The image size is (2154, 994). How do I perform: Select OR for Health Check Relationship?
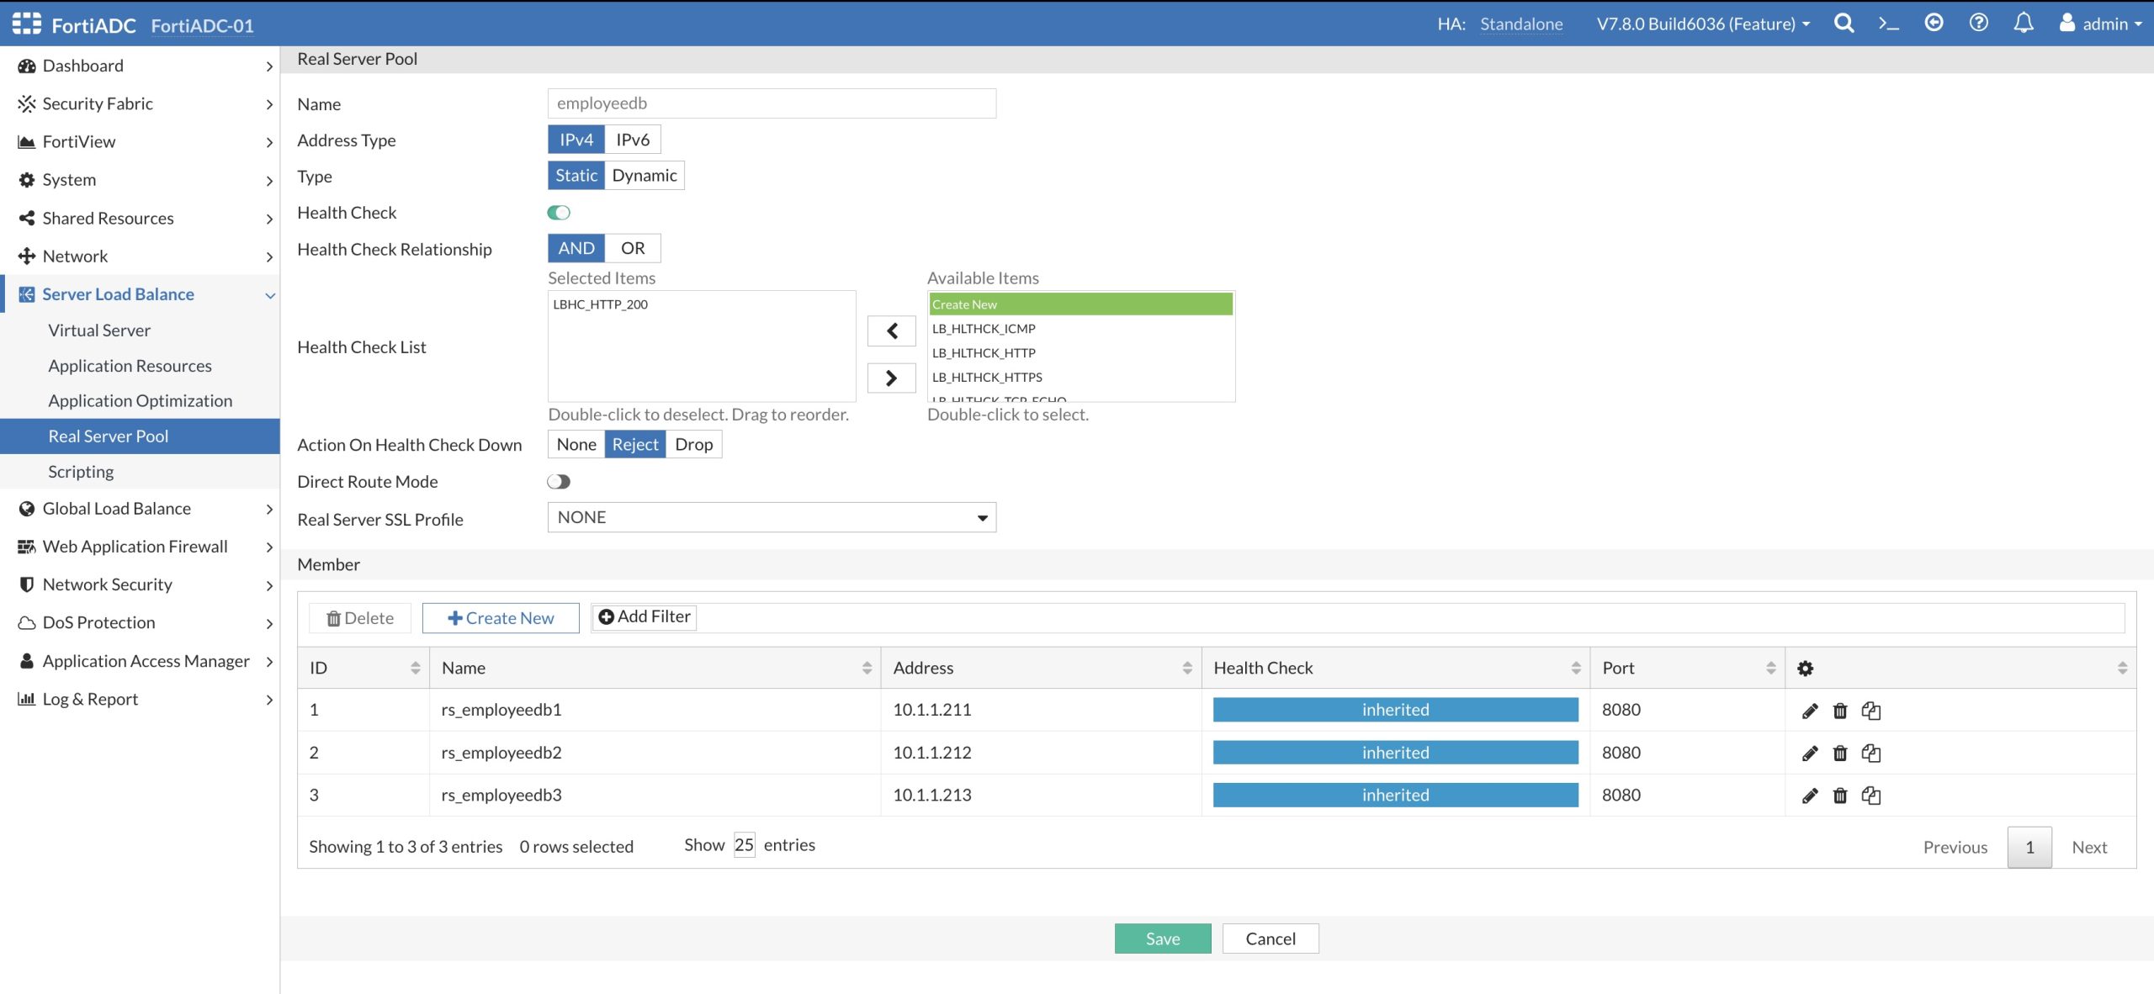(633, 249)
